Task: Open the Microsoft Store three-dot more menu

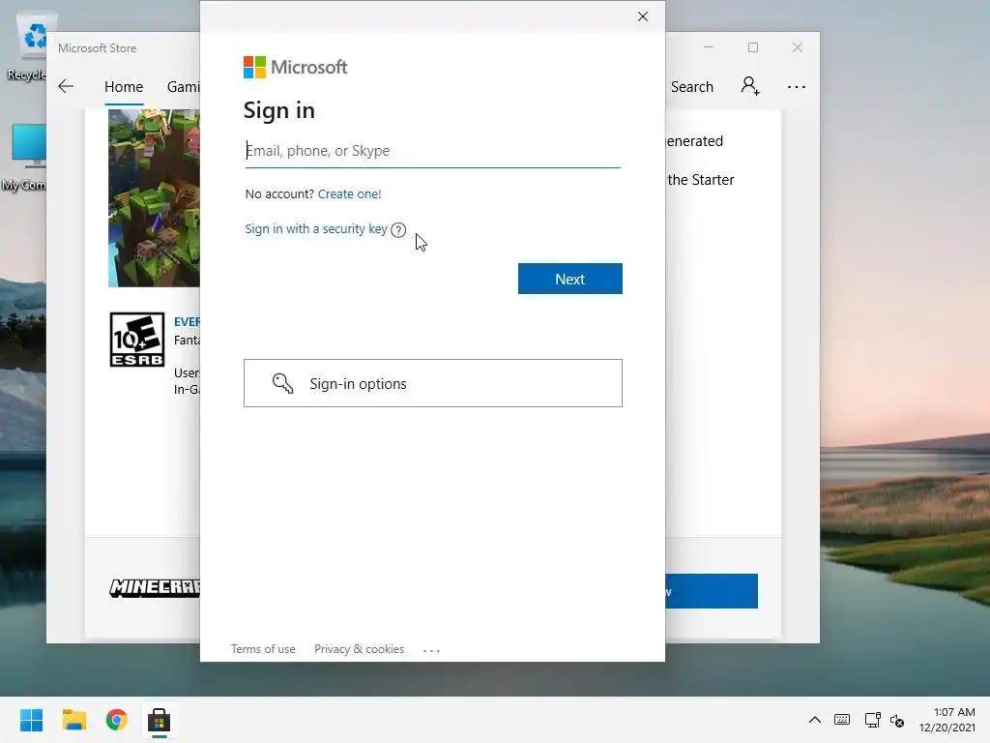Action: coord(797,87)
